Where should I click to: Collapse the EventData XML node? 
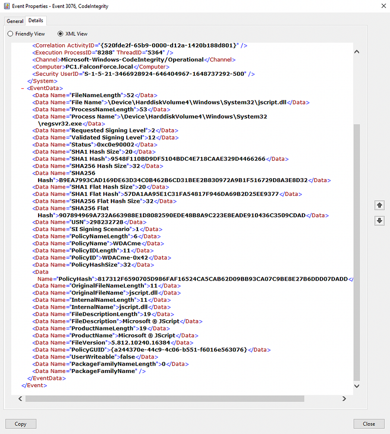coord(22,88)
